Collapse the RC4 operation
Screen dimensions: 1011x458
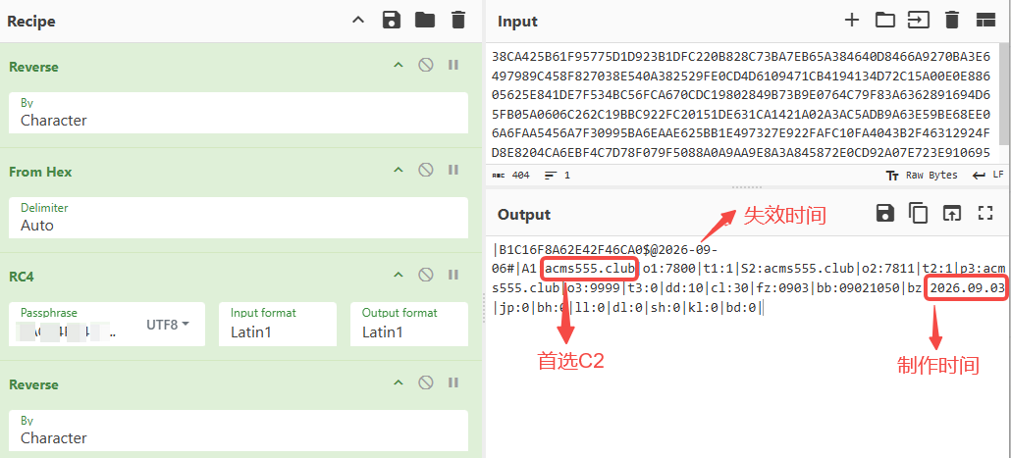[399, 275]
